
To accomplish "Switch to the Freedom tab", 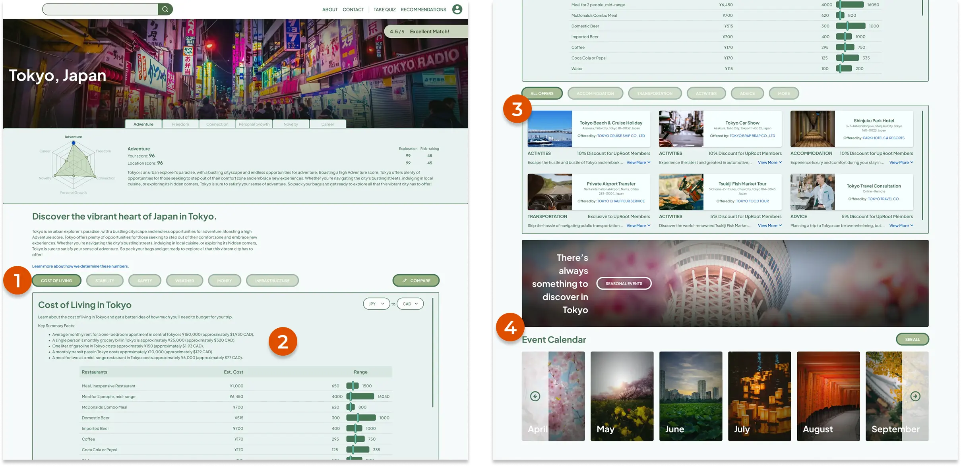I will tap(180, 124).
